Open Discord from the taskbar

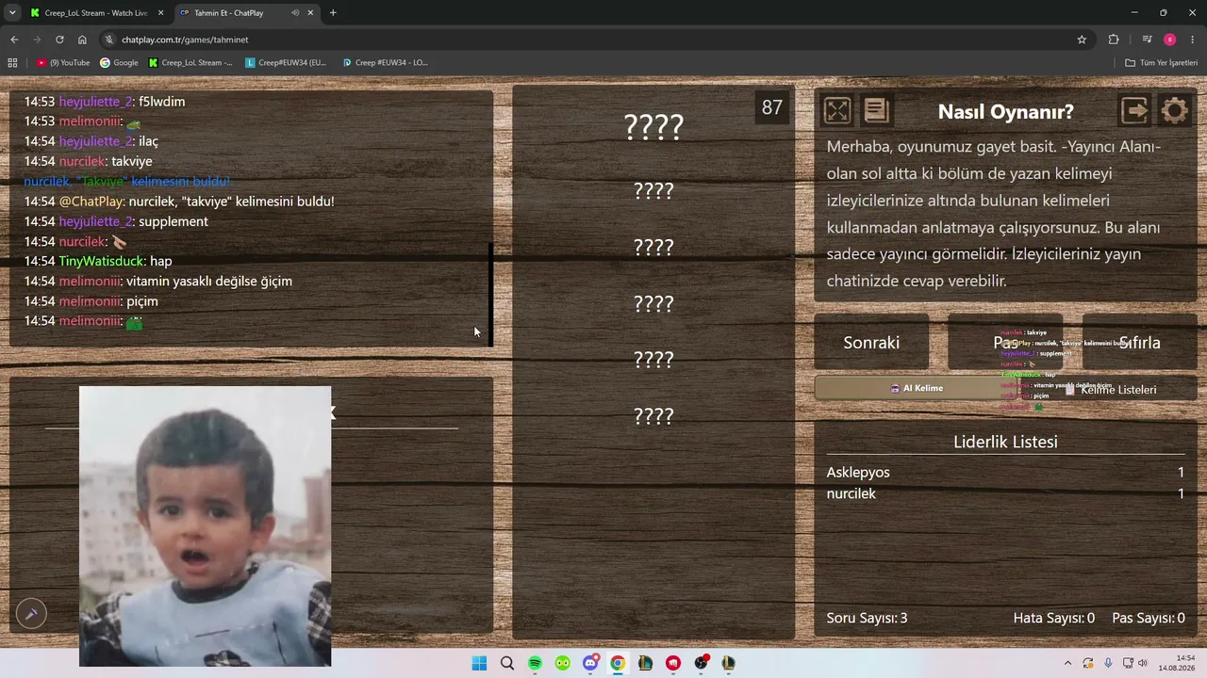point(590,663)
